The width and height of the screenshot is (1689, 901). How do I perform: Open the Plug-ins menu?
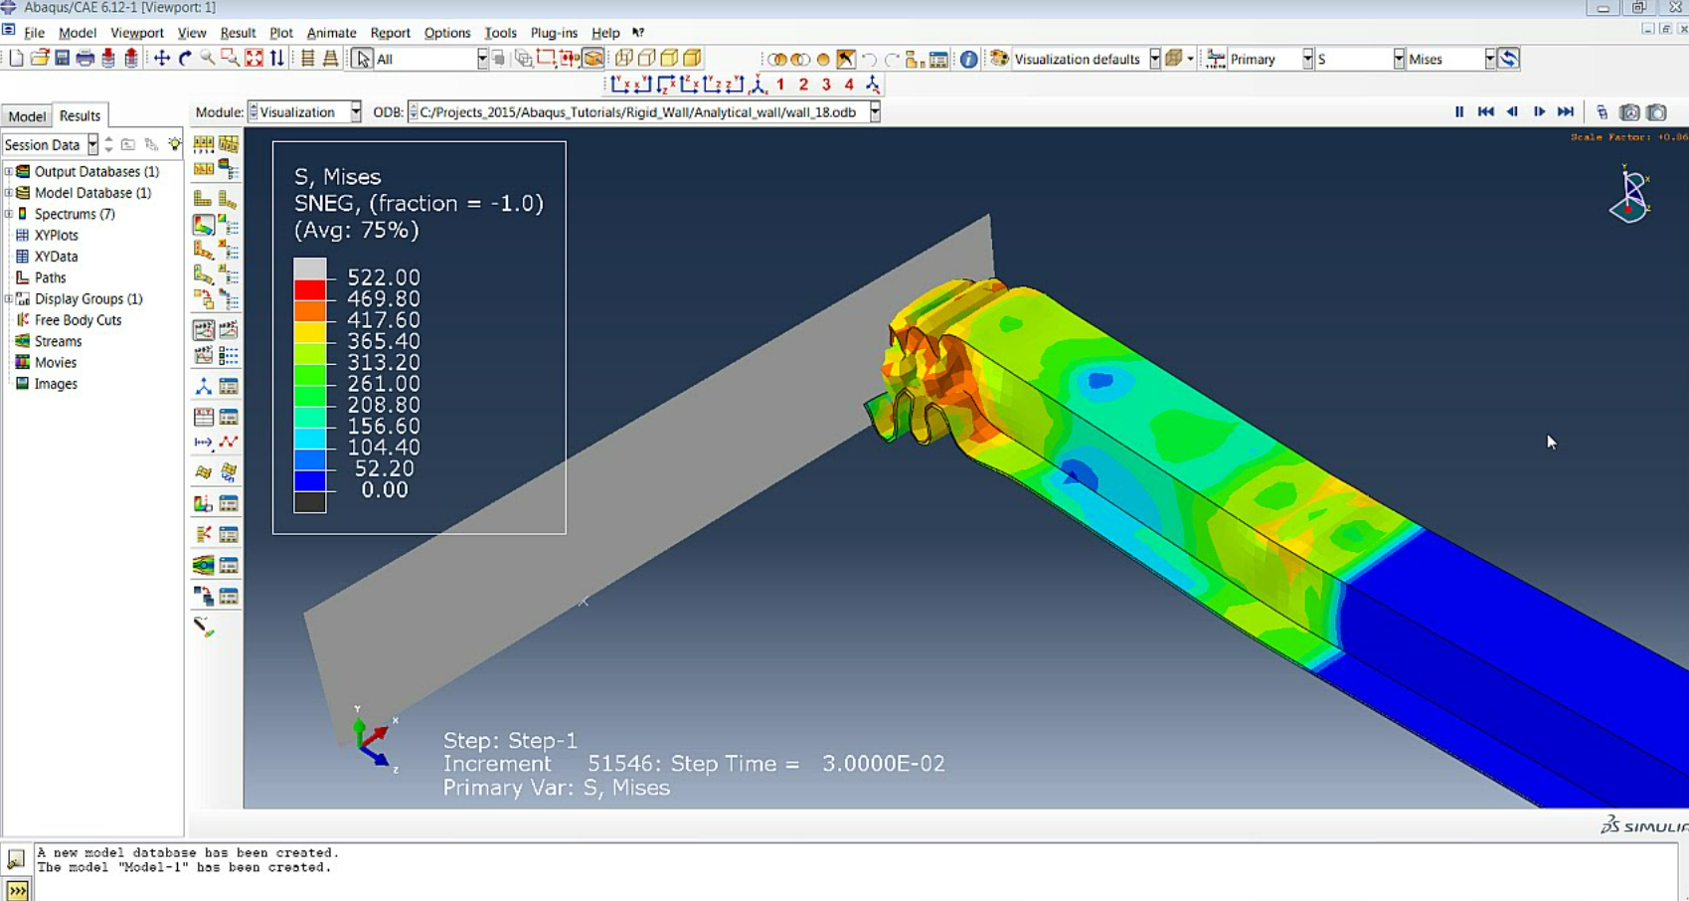click(554, 33)
